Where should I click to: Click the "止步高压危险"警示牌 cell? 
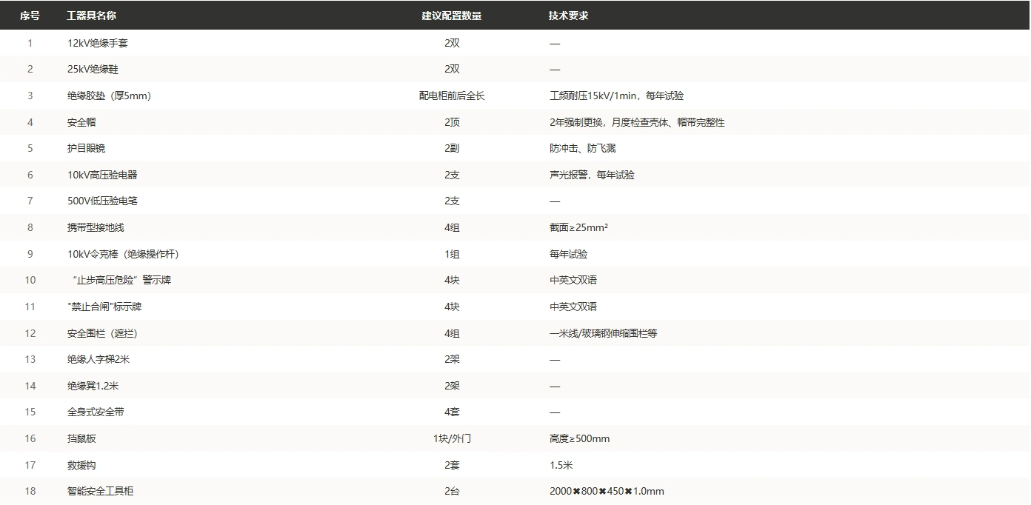coord(121,280)
